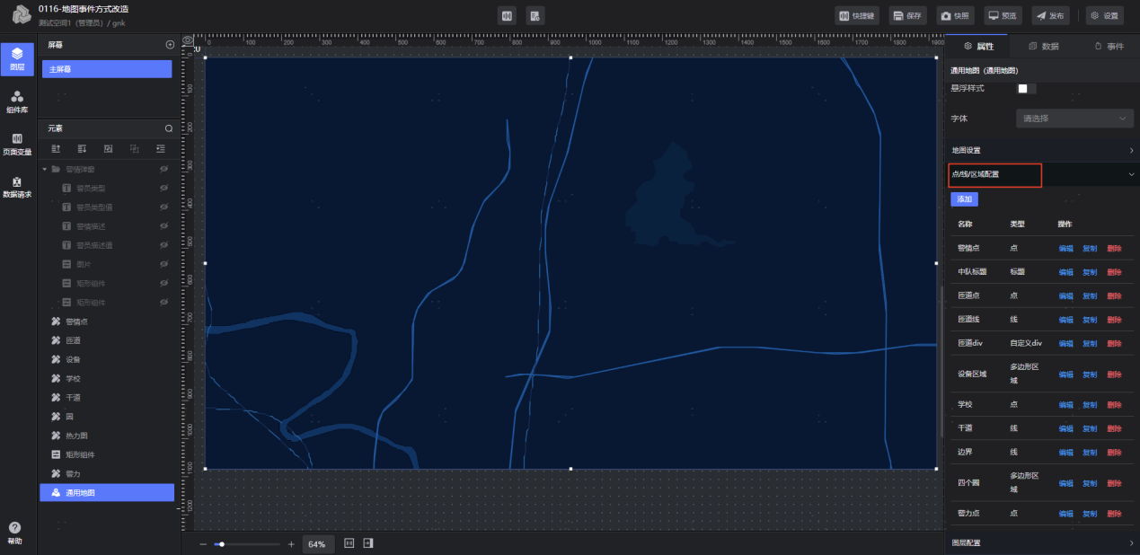Click the 快照 snapshot camera button
Image resolution: width=1140 pixels, height=555 pixels.
click(x=956, y=15)
